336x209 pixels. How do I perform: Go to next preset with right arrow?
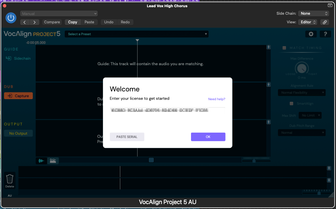click(35, 22)
